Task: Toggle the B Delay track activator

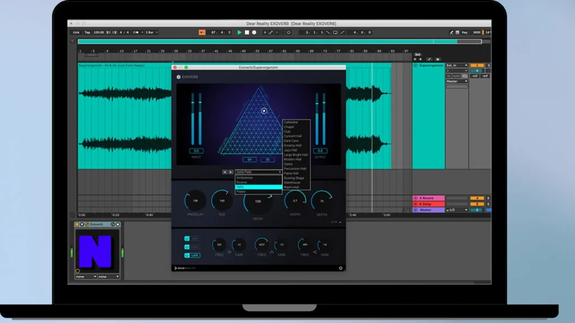Action: 477,204
